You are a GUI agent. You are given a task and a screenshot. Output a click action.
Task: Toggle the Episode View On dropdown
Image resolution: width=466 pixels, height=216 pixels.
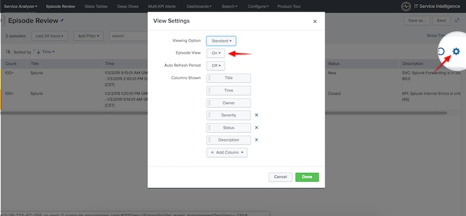(216, 53)
